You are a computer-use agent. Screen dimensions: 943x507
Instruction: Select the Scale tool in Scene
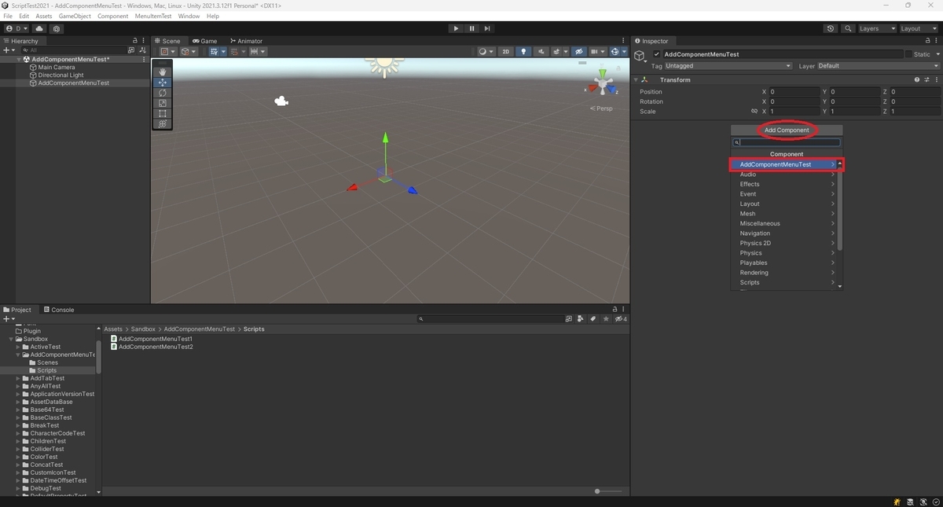tap(163, 103)
